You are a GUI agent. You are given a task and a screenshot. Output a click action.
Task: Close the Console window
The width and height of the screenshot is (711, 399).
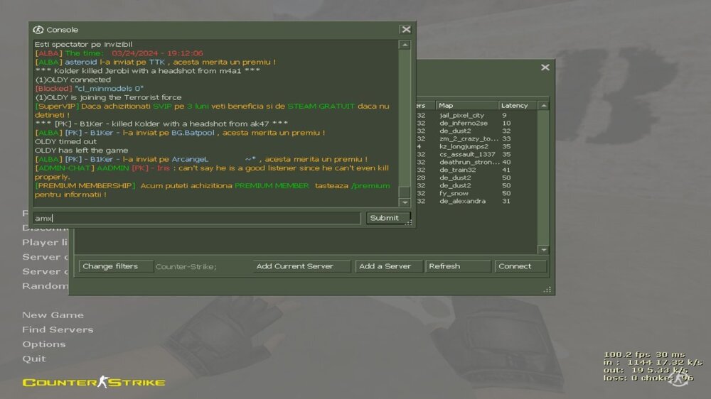point(405,30)
